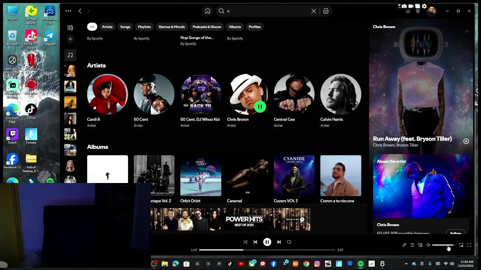Select the Profiles filter chip
Screen dimensions: 481x270
[254, 27]
